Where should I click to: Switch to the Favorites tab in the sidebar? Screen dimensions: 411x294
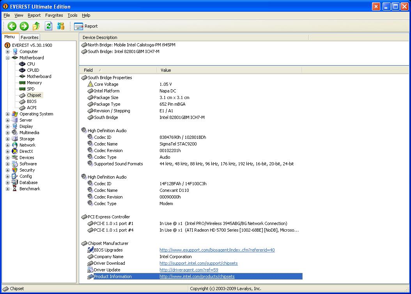pyautogui.click(x=30, y=37)
